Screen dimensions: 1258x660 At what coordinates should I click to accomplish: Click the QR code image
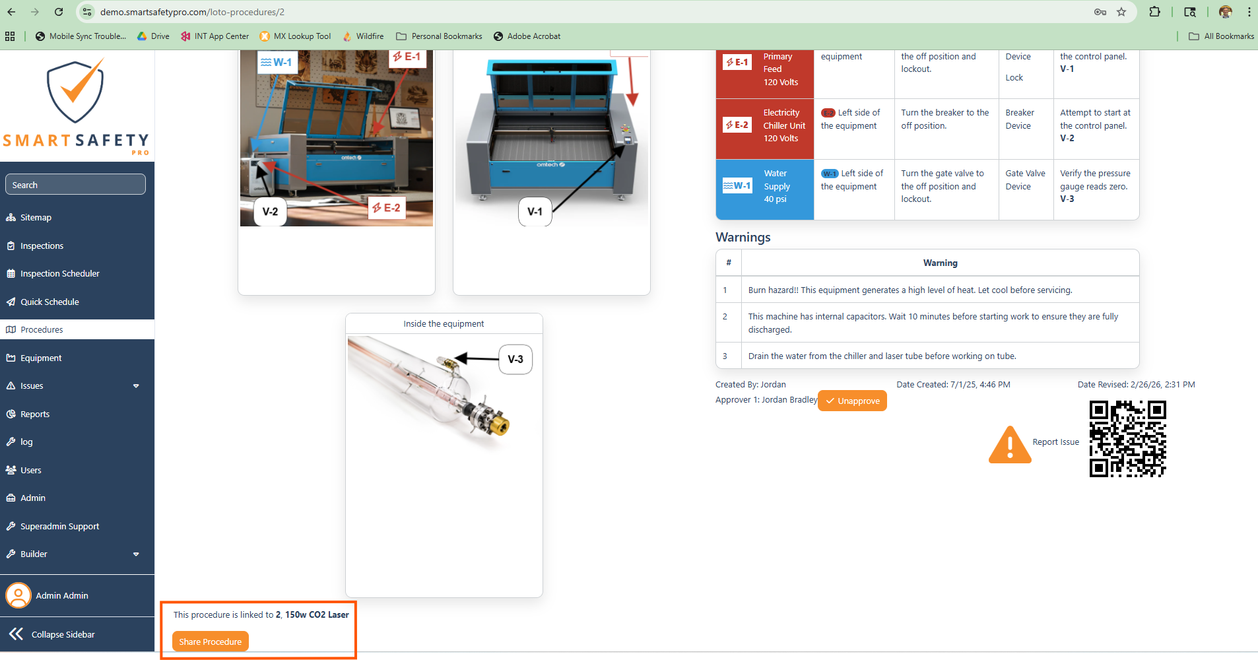pos(1127,439)
